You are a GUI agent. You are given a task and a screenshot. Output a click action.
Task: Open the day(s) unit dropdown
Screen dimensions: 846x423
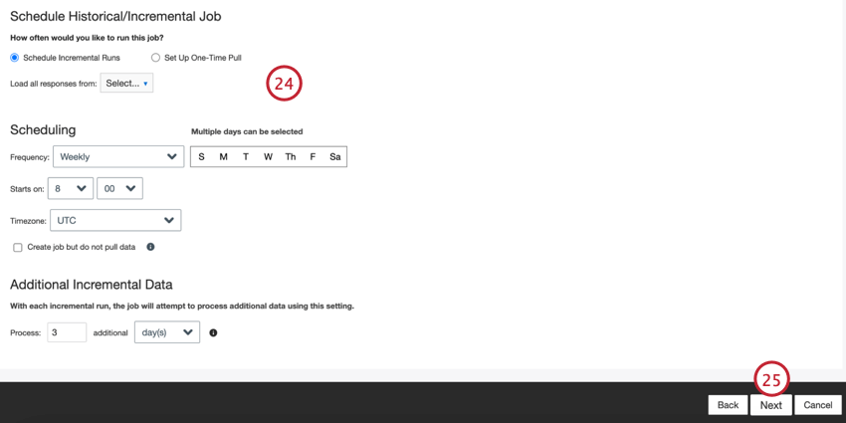tap(167, 332)
